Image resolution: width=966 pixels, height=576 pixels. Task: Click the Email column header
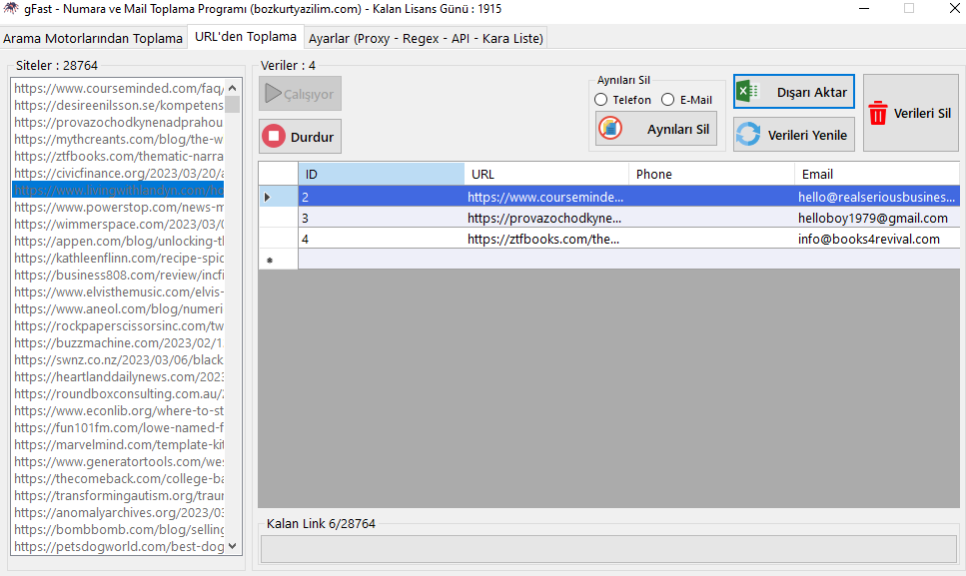click(x=877, y=174)
